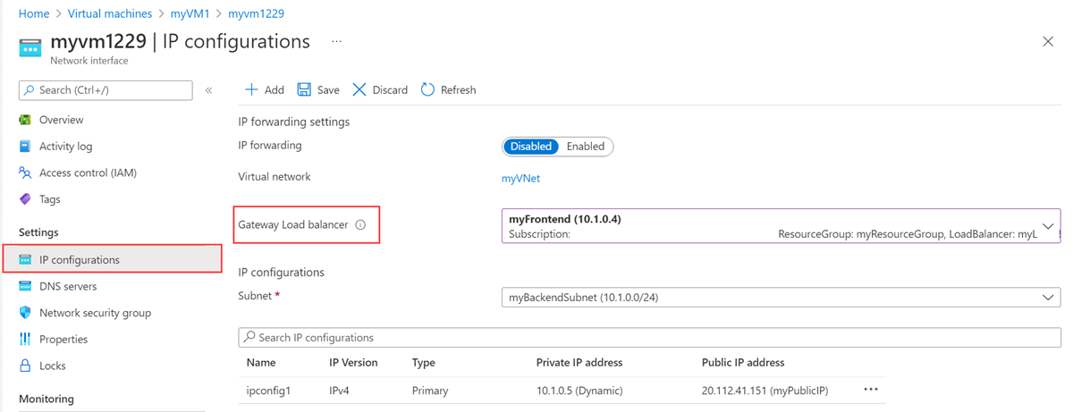
Task: Expand the Gateway Load balancer dropdown
Action: (x=1048, y=226)
